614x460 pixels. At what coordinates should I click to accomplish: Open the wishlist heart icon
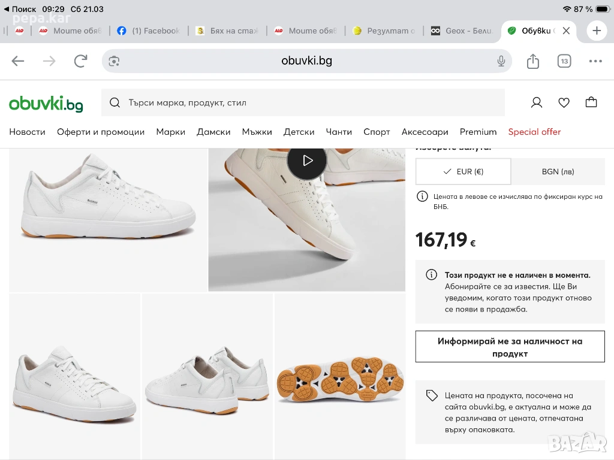click(564, 102)
